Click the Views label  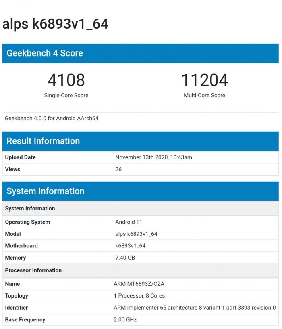[x=12, y=169]
